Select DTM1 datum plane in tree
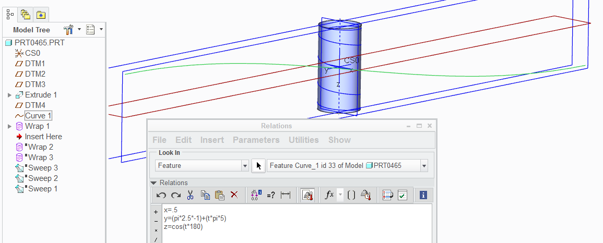Screen dimensions: 603x243 [x=30, y=63]
